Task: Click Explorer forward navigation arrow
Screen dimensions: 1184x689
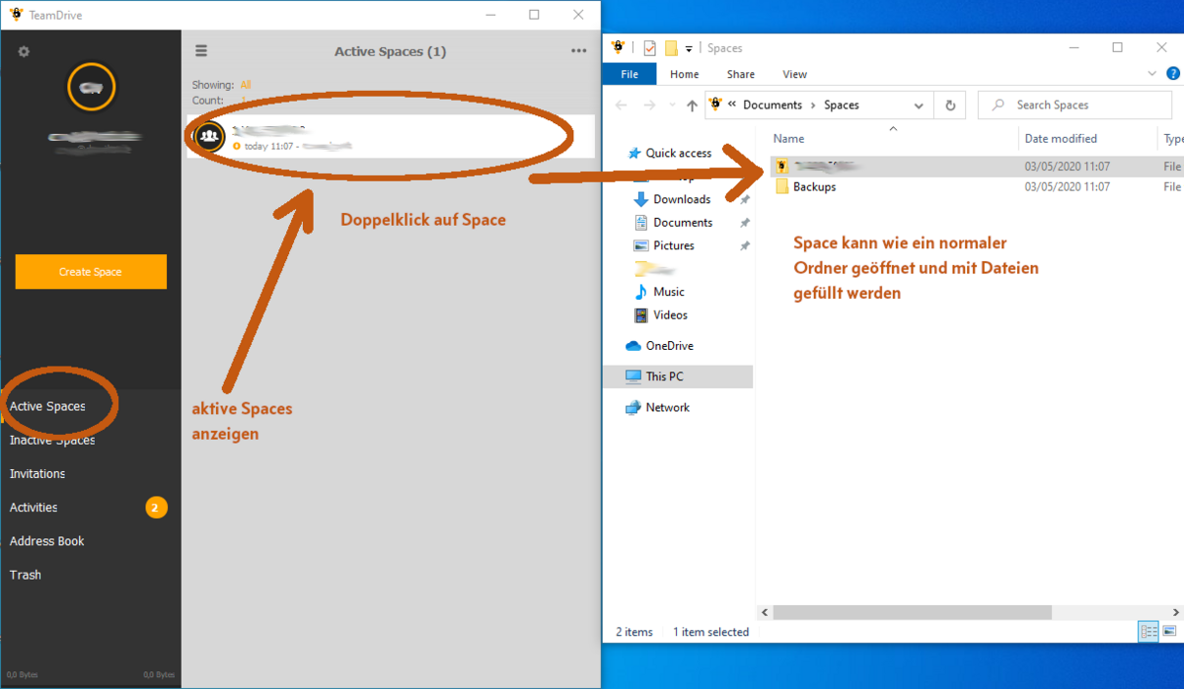Action: [649, 105]
